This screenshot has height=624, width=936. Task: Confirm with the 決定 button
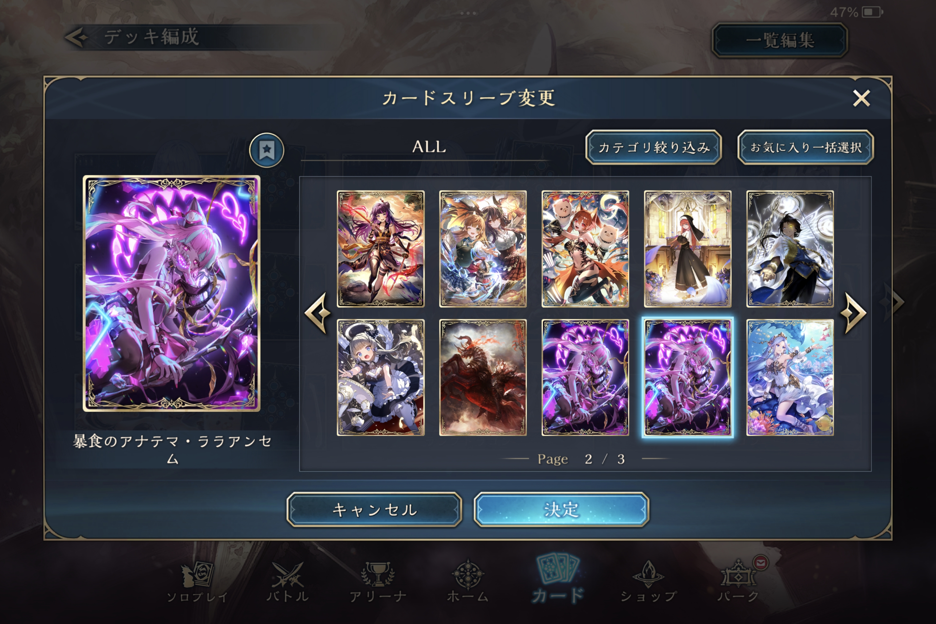tap(561, 509)
